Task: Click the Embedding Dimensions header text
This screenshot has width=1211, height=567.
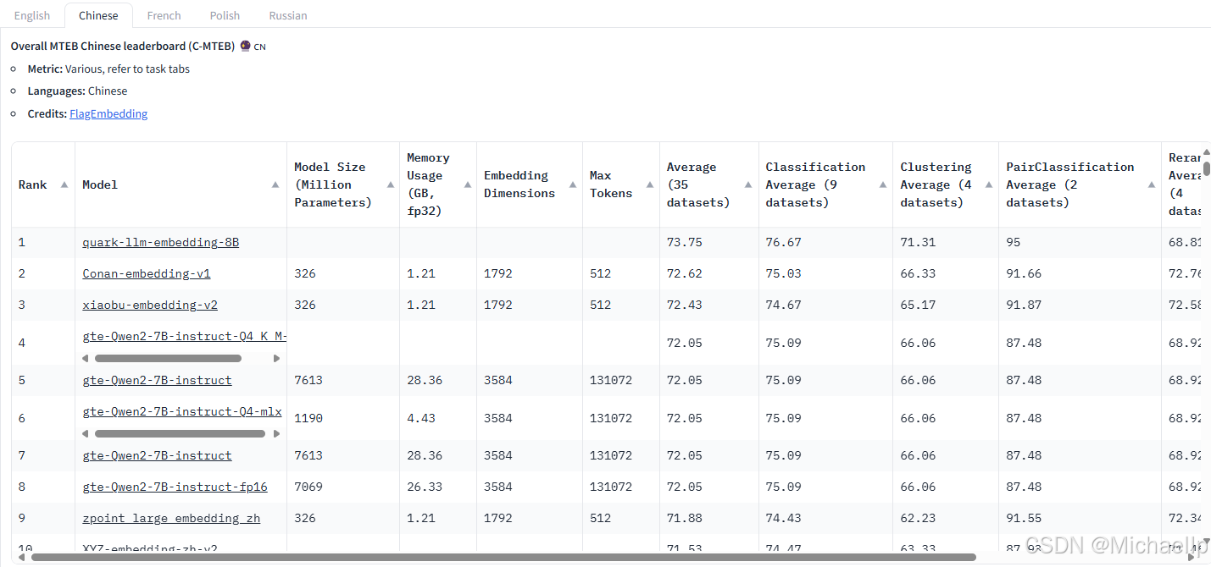Action: click(x=519, y=184)
